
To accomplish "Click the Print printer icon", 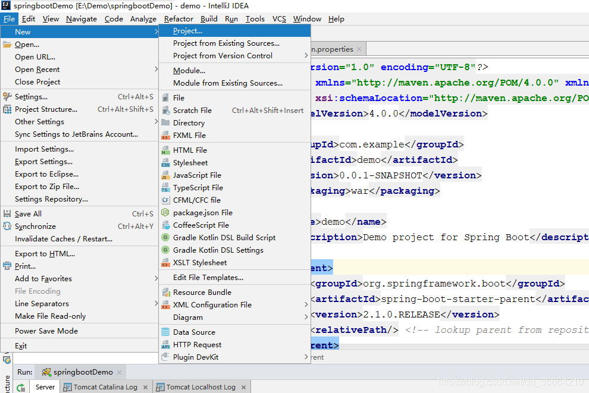I will pos(7,266).
